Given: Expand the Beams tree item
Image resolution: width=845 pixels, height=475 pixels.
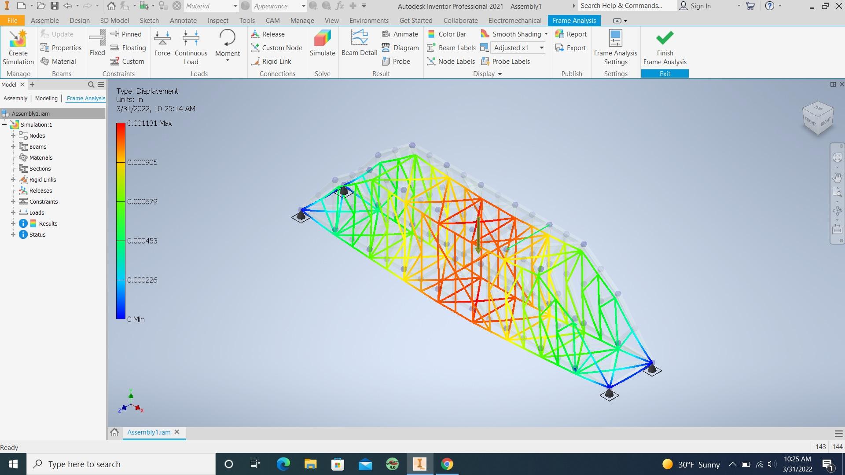Looking at the screenshot, I should (x=13, y=146).
